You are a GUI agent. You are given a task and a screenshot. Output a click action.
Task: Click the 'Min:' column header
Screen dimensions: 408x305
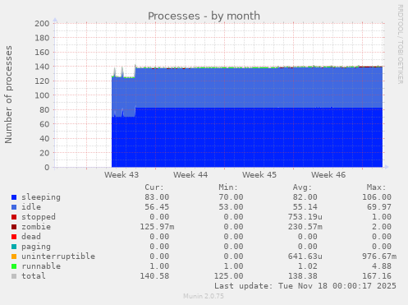tap(228, 187)
